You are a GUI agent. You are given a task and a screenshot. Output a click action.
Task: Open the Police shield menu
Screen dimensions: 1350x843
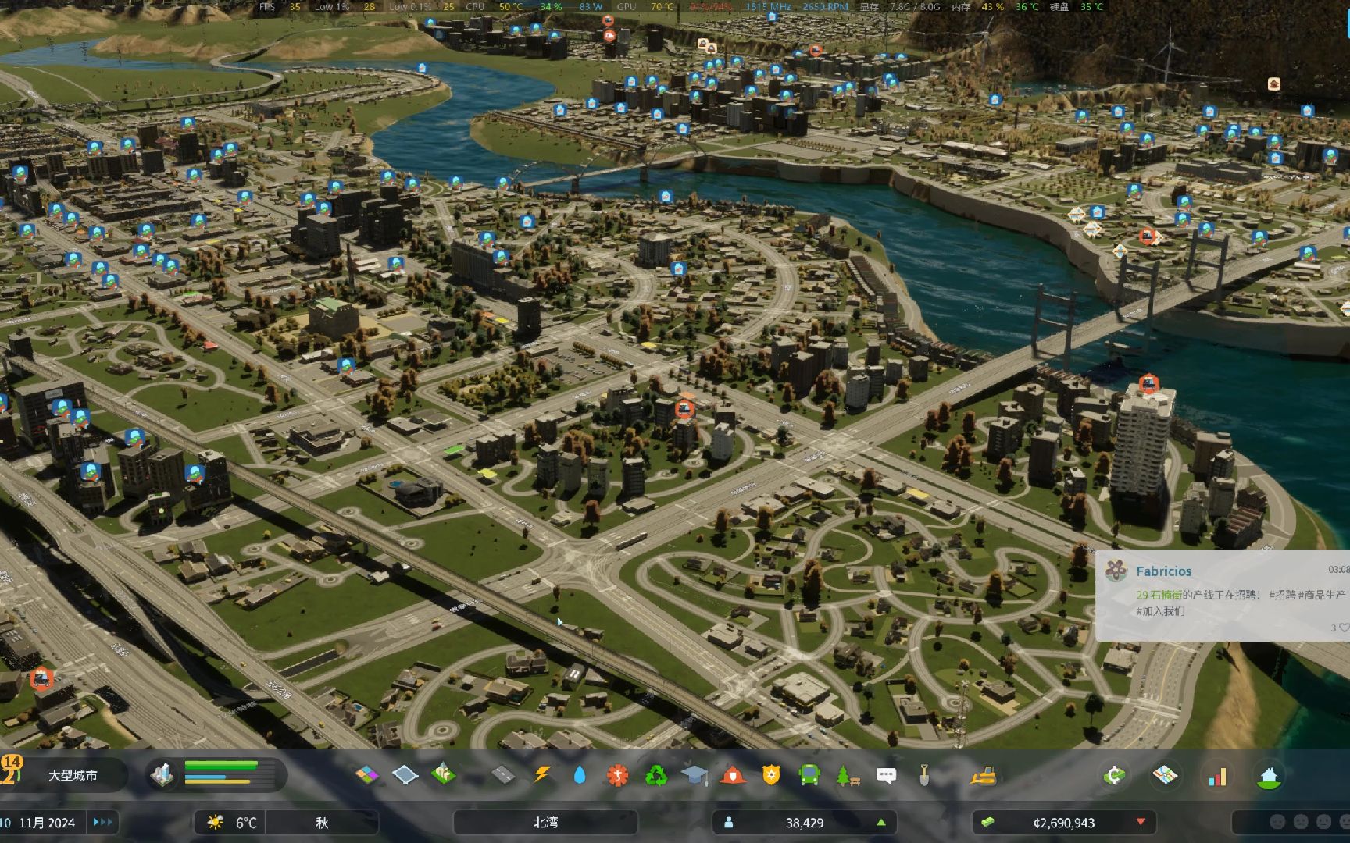pyautogui.click(x=771, y=775)
